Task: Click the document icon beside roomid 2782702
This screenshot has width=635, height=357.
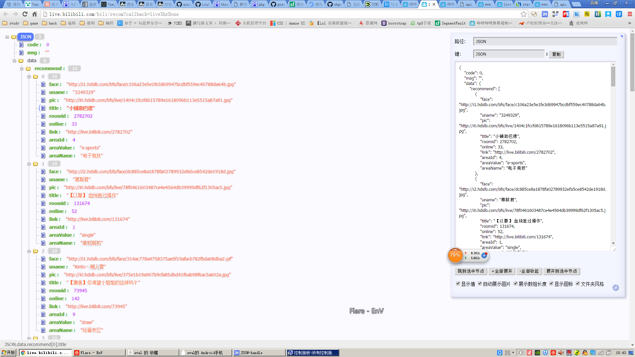Action: (43, 116)
